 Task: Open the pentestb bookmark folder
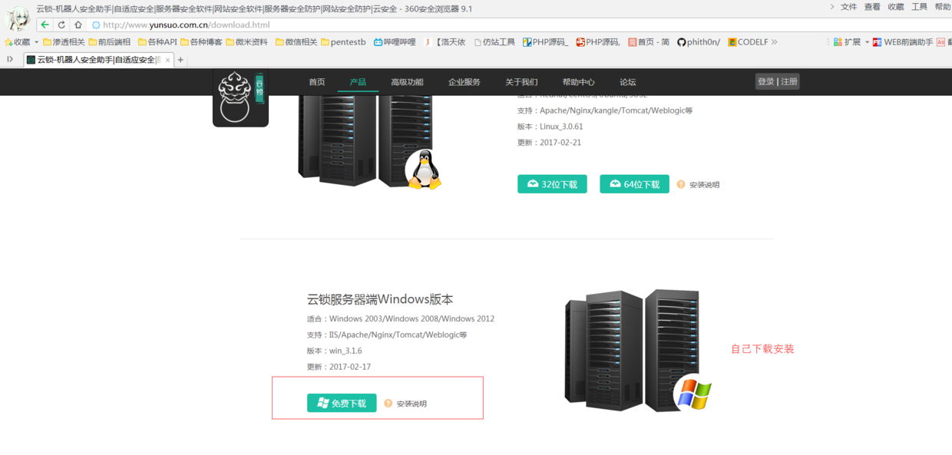343,42
